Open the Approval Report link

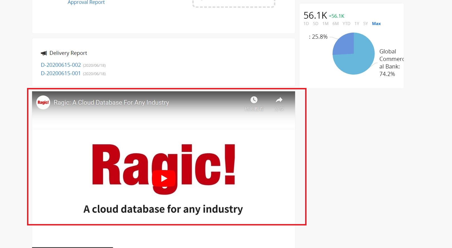click(x=86, y=2)
